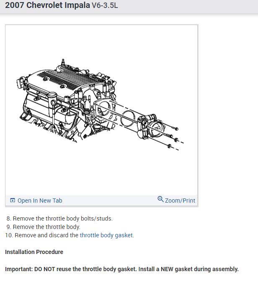Open the diagram via Open In New Tab text
Viewport: 258px width, 282px height.
click(40, 201)
